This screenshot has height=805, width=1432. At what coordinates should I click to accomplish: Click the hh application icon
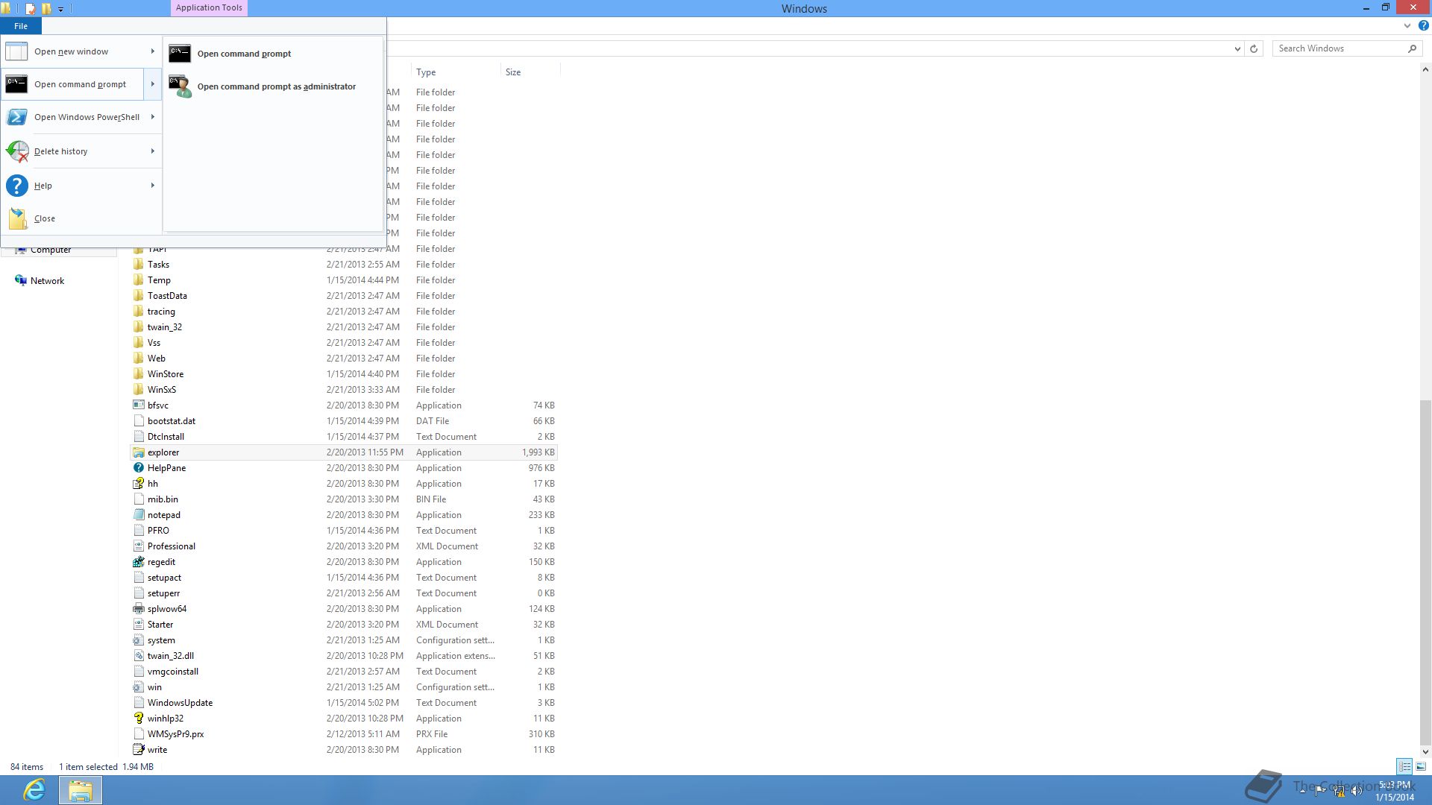139,484
